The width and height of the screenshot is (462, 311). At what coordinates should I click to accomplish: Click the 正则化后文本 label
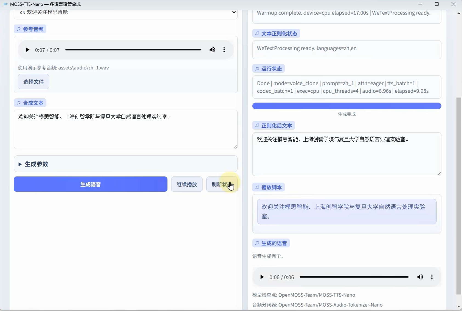click(x=274, y=125)
